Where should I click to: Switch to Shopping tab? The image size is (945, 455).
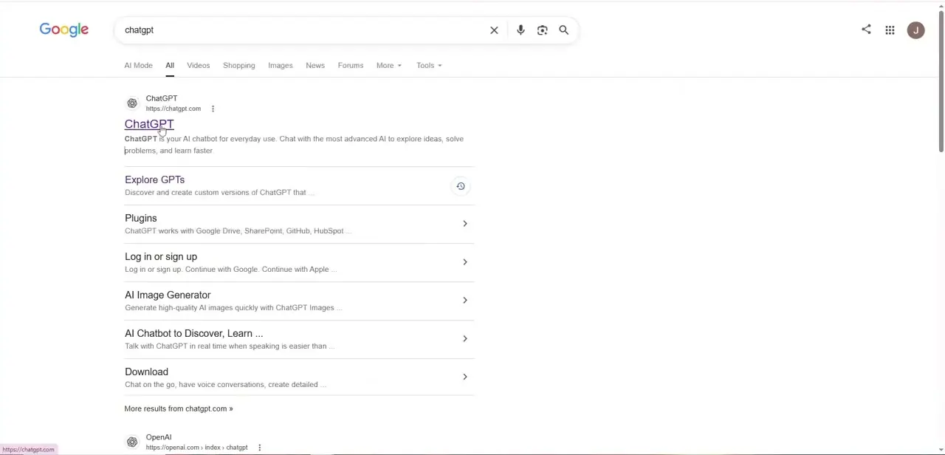coord(238,66)
